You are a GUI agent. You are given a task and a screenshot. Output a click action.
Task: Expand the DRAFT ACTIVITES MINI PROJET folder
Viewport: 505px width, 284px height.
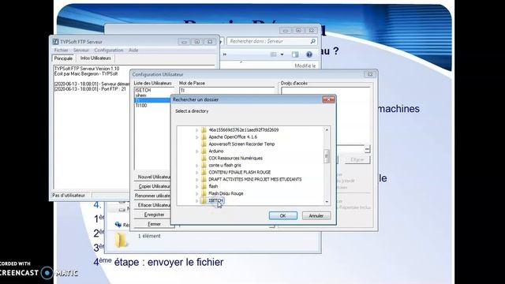(x=196, y=180)
